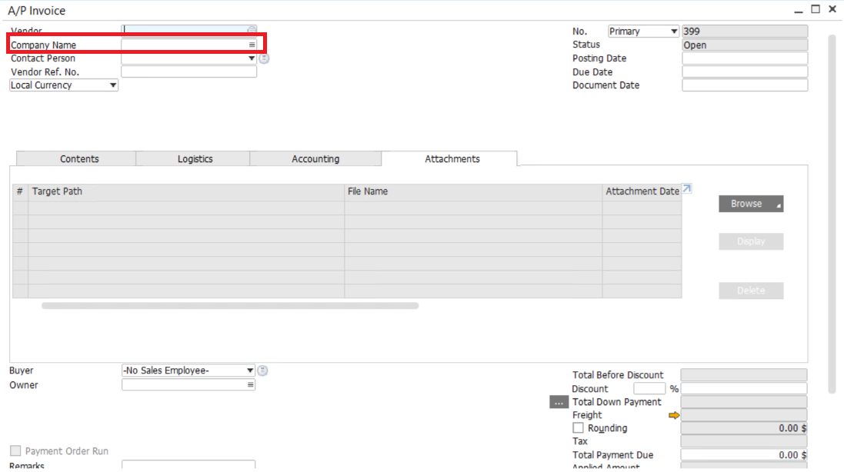
Task: Go to the Accounting tab
Action: click(x=315, y=159)
